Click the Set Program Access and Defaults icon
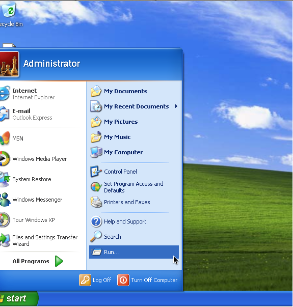This screenshot has height=307, width=293. (96, 187)
